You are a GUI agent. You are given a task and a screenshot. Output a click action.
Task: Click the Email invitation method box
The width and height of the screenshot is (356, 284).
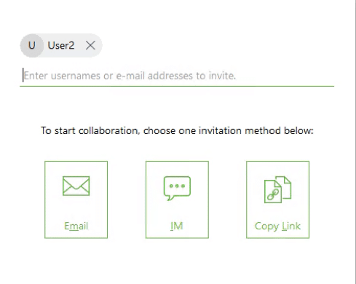[76, 200]
